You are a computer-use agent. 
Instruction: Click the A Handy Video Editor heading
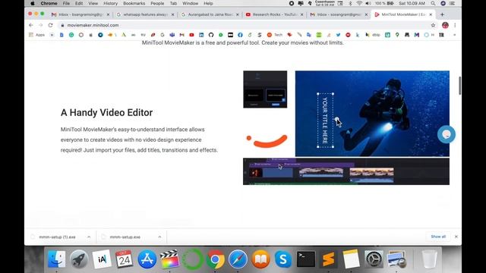coord(106,113)
